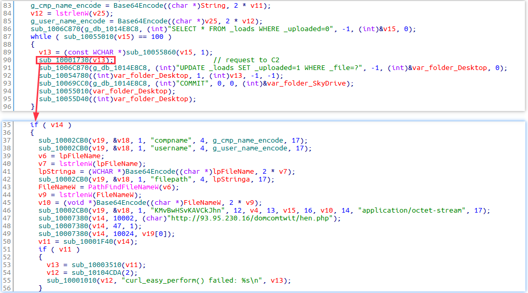Viewport: 528px width, 293px height.
Task: Click sub_10055D40 on line 95
Action: click(x=64, y=99)
